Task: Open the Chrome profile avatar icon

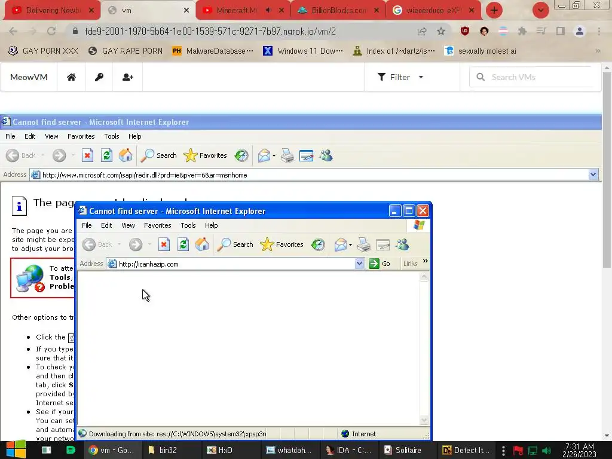Action: coord(580,31)
